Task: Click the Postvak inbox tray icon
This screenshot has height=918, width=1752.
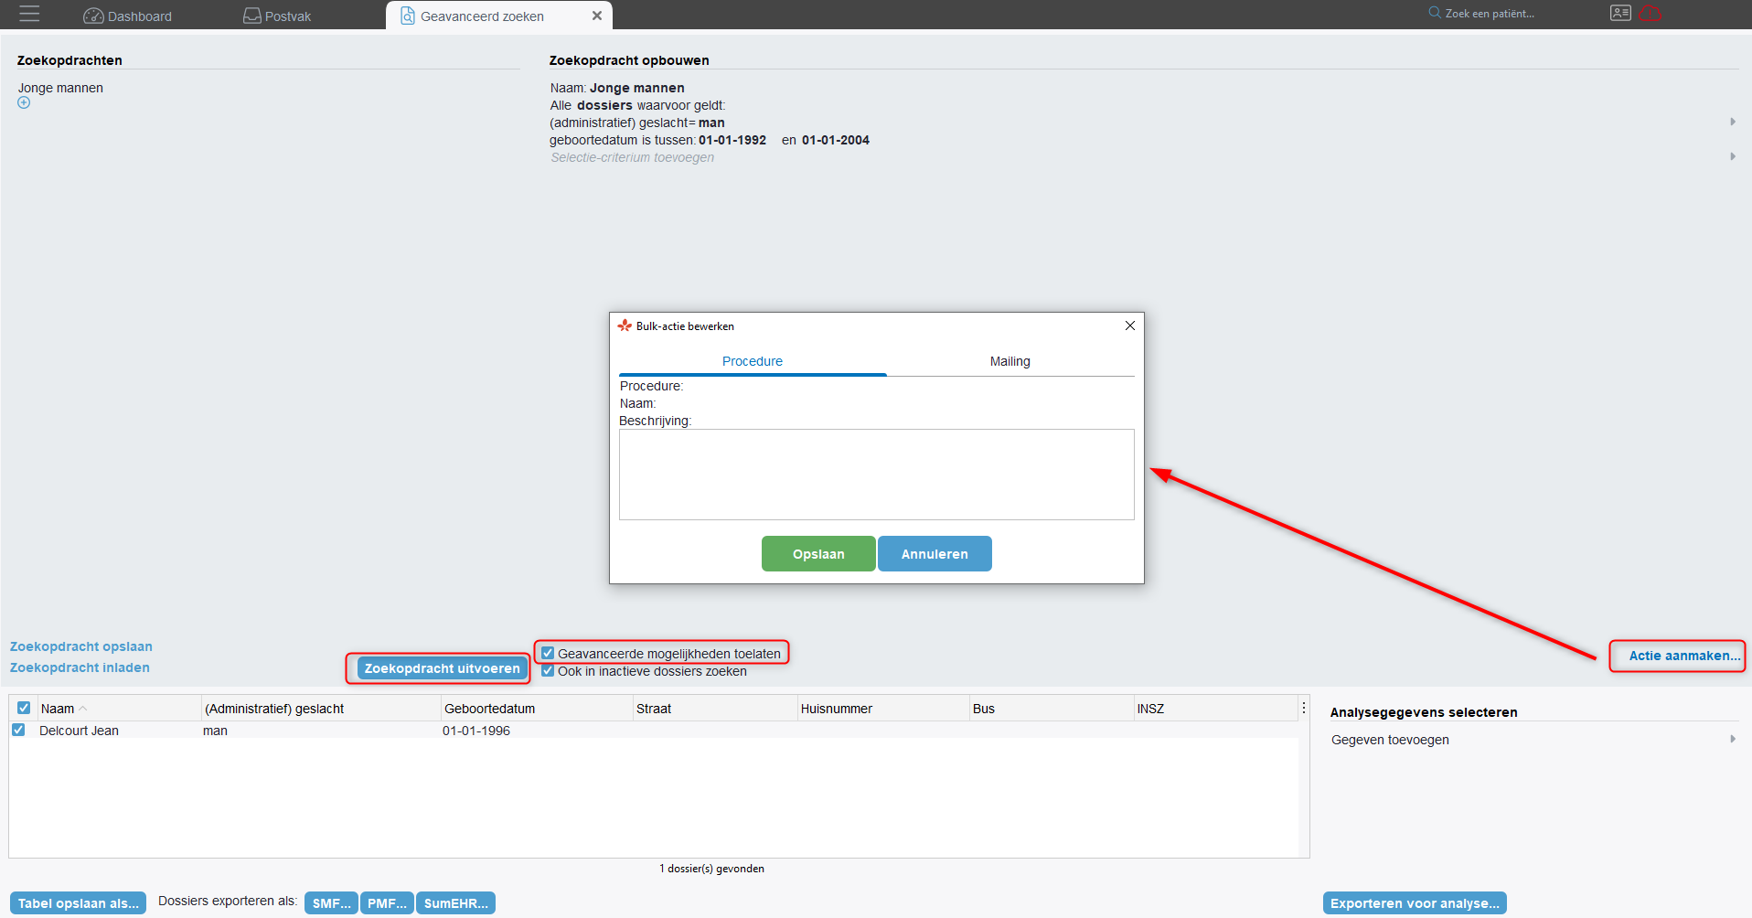Action: [252, 16]
